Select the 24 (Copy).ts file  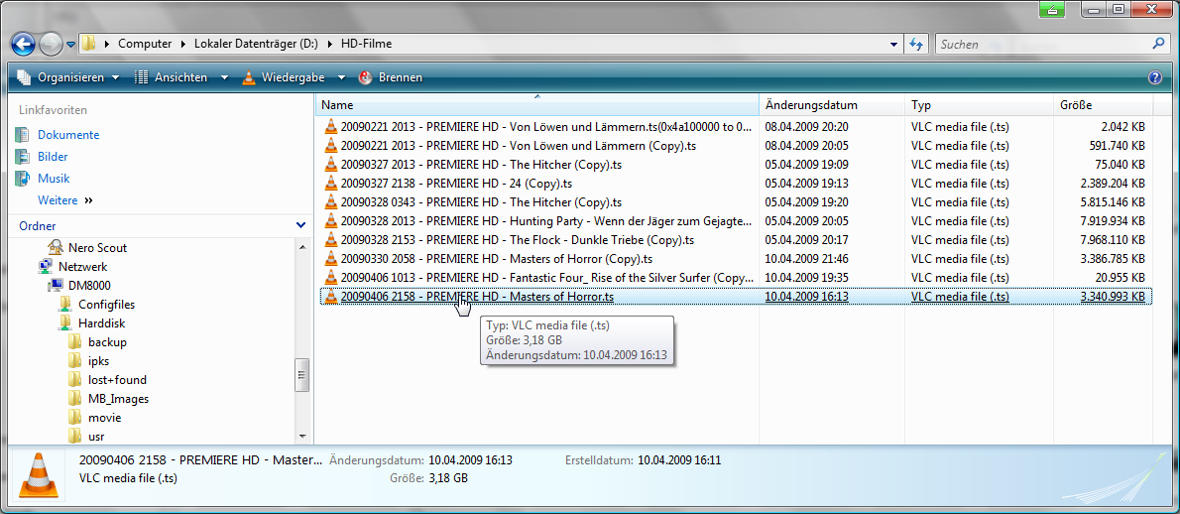[735, 183]
